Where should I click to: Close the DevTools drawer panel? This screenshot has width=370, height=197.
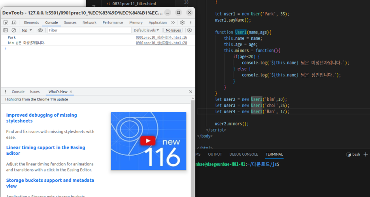(191, 92)
